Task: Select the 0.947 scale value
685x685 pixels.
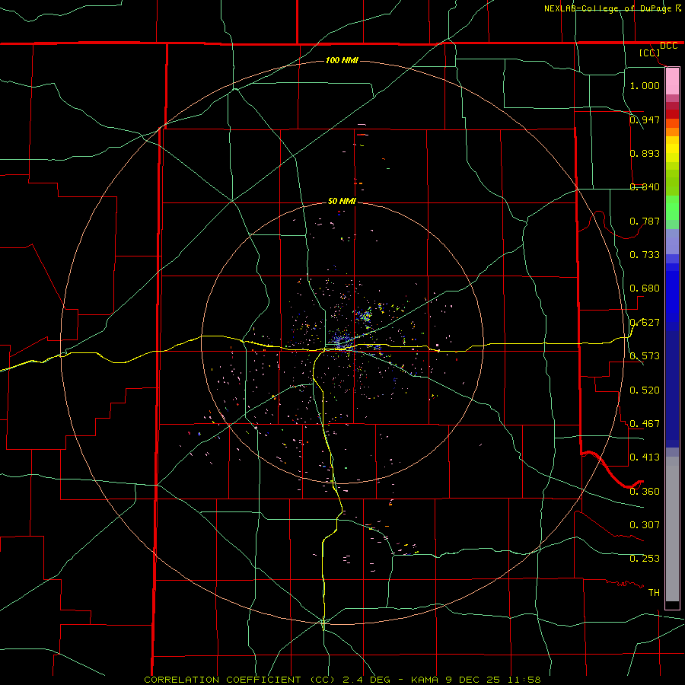Action: (645, 119)
